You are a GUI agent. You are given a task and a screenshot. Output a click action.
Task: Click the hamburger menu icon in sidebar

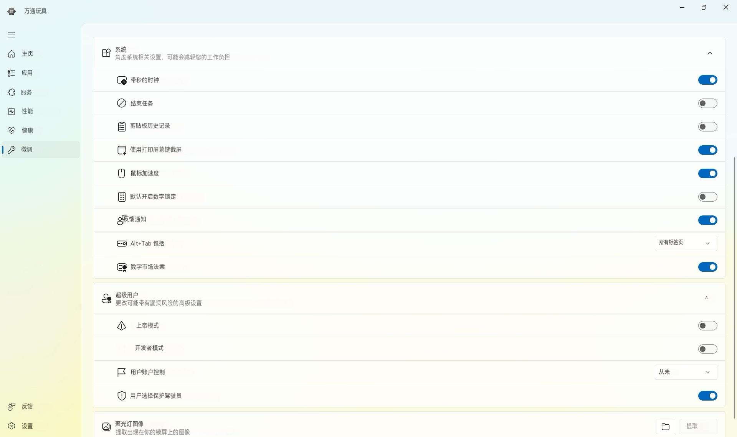coord(12,35)
